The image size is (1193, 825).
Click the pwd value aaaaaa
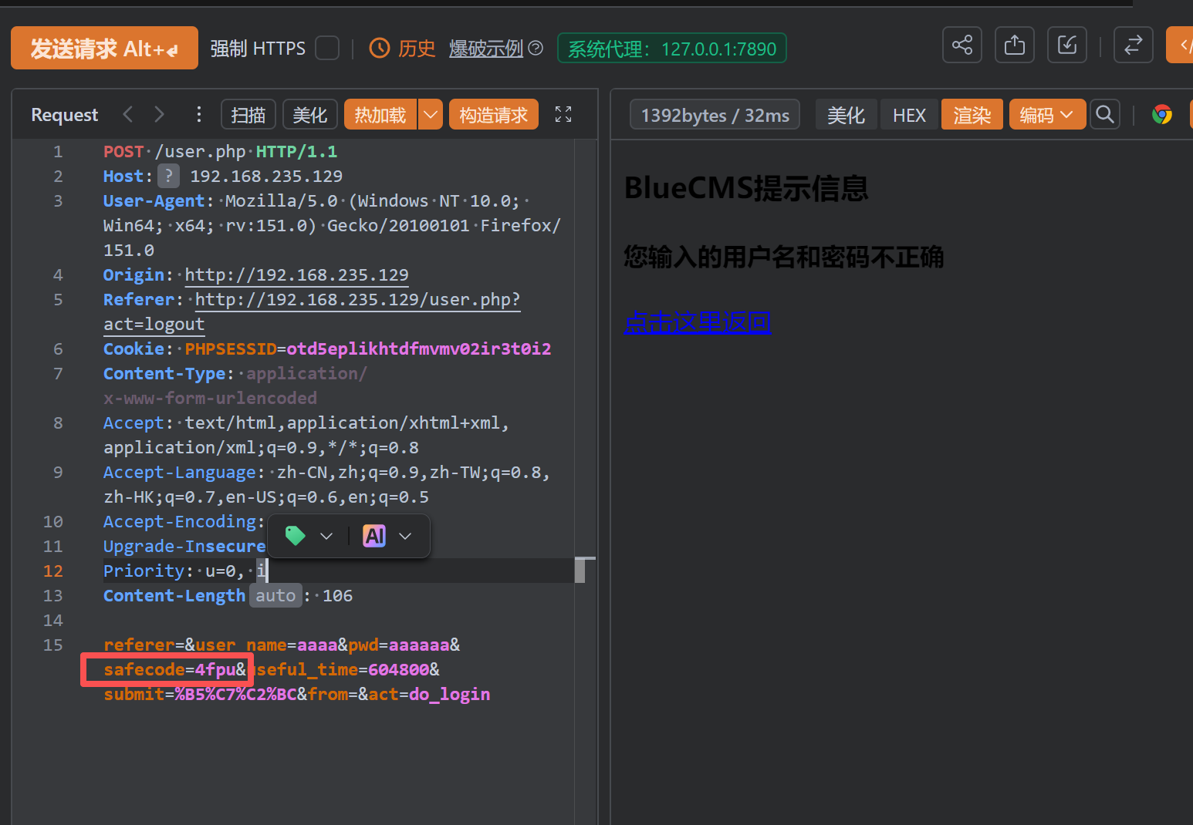[x=419, y=645]
